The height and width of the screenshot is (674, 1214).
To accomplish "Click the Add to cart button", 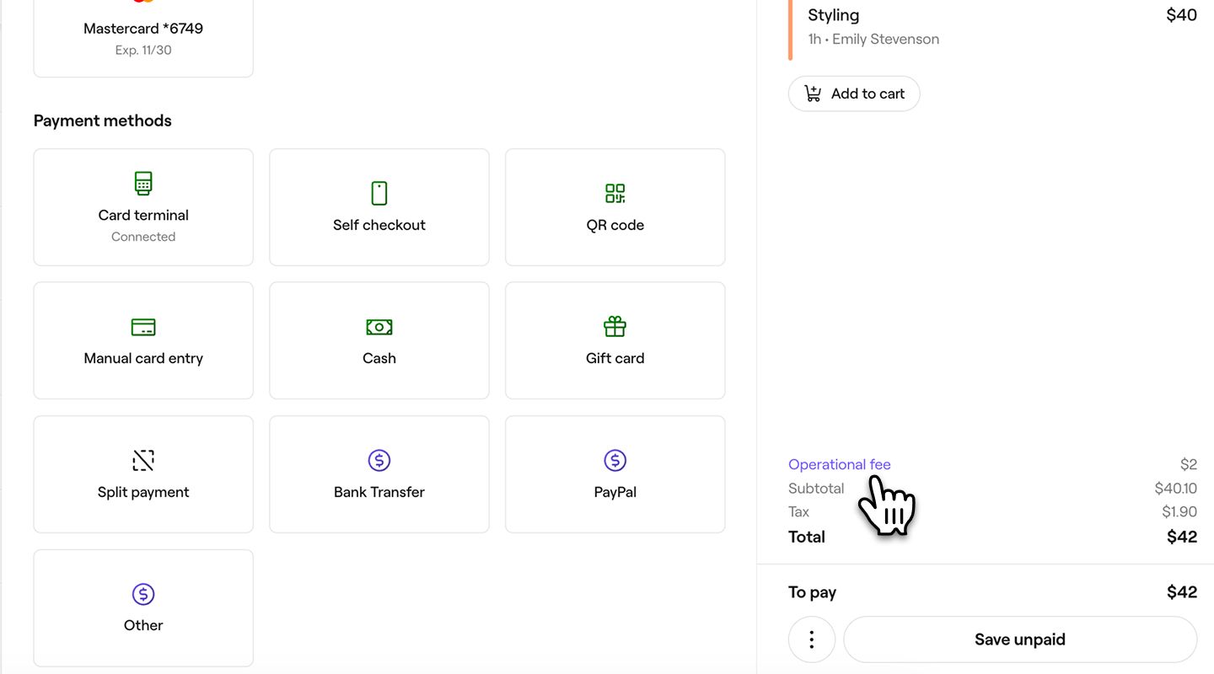I will [x=854, y=94].
